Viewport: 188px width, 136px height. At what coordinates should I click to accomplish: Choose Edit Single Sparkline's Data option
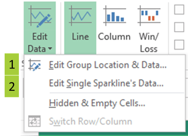(106, 83)
